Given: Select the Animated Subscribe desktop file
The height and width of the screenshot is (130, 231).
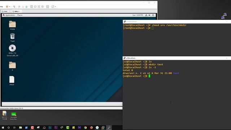Looking at the screenshot, I should tap(14, 116).
